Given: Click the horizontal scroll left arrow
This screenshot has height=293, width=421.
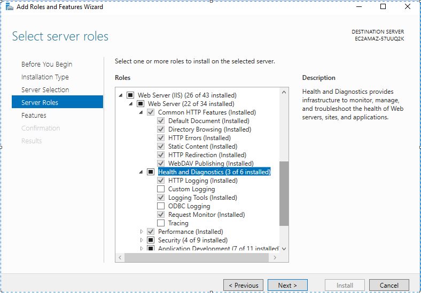Looking at the screenshot, I should point(120,258).
